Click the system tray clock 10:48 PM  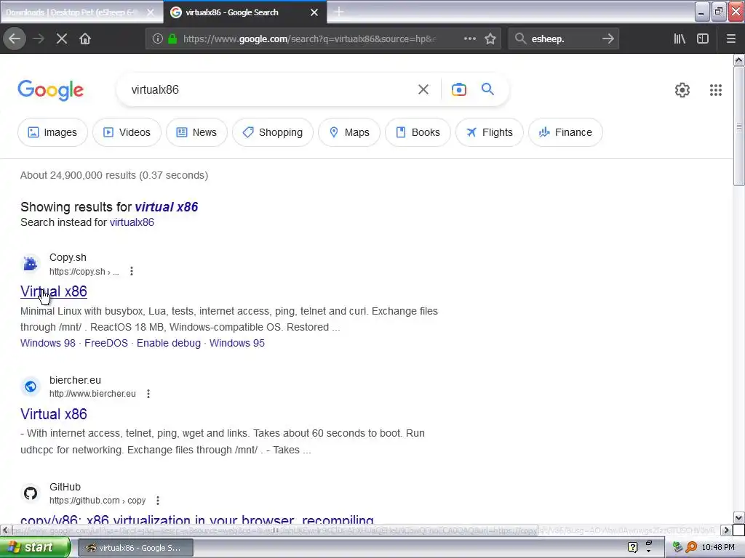(x=718, y=547)
